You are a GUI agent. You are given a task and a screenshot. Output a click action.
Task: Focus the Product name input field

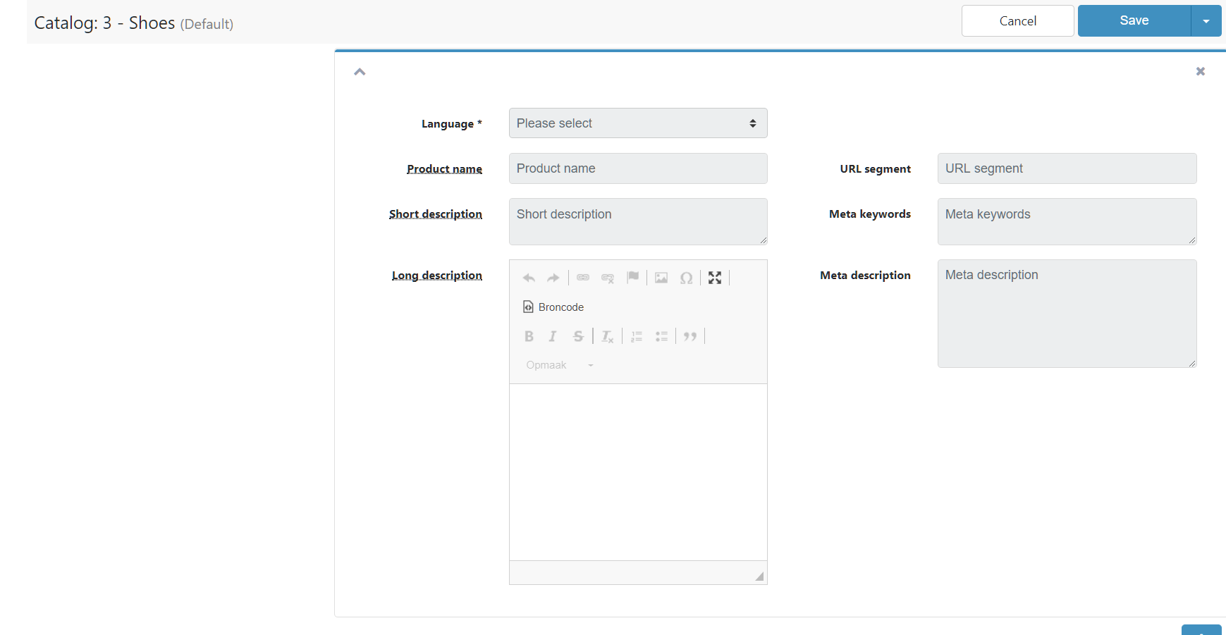[x=638, y=168]
